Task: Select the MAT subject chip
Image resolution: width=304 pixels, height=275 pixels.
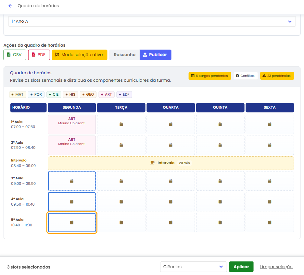Action: 18,94
